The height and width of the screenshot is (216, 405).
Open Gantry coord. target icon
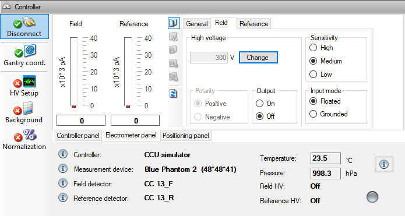click(x=30, y=51)
